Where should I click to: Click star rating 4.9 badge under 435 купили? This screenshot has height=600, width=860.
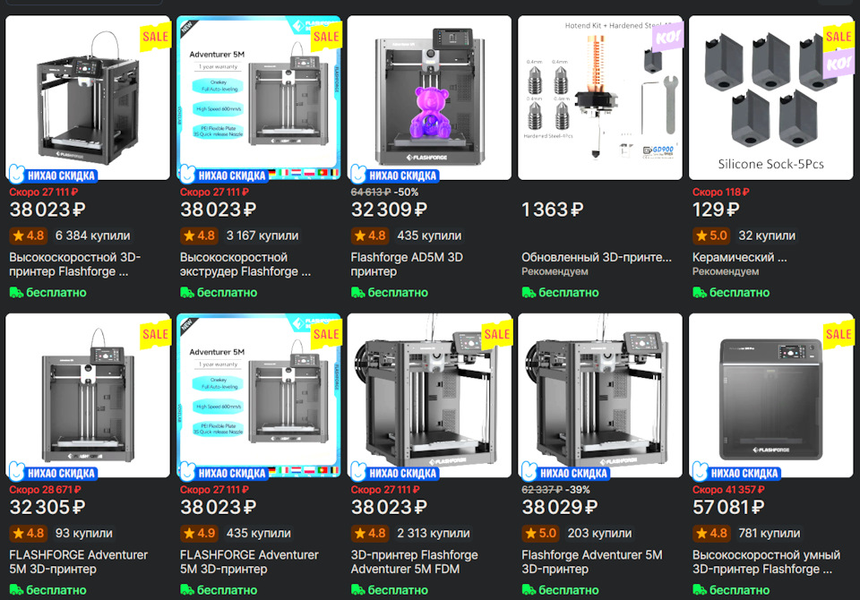[x=199, y=533]
